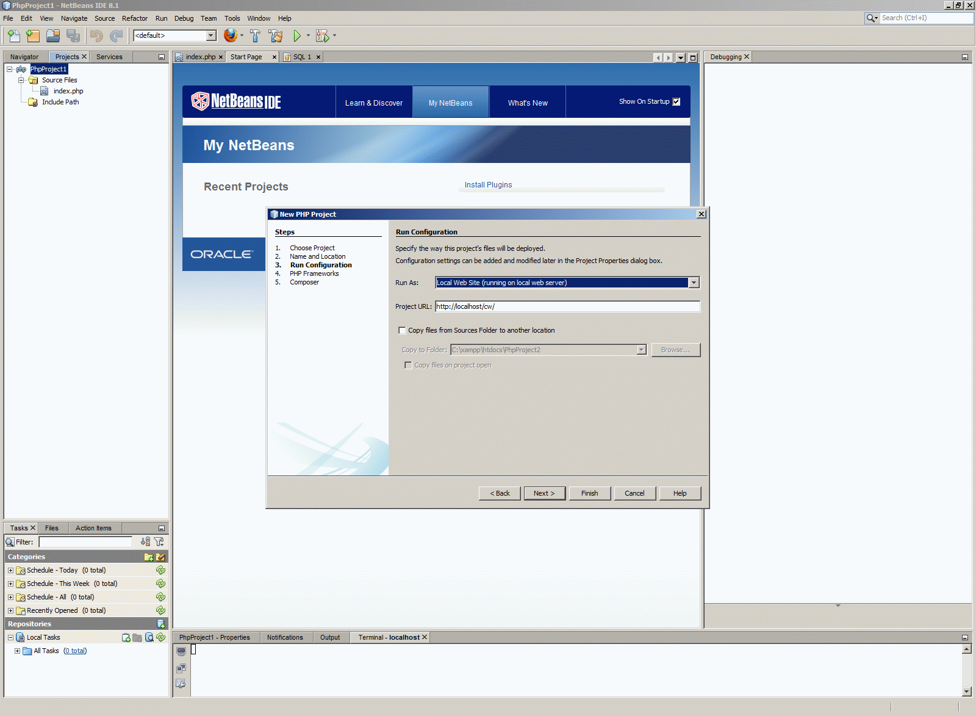This screenshot has width=976, height=716.
Task: Refresh the Schedule - Today category
Action: (160, 570)
